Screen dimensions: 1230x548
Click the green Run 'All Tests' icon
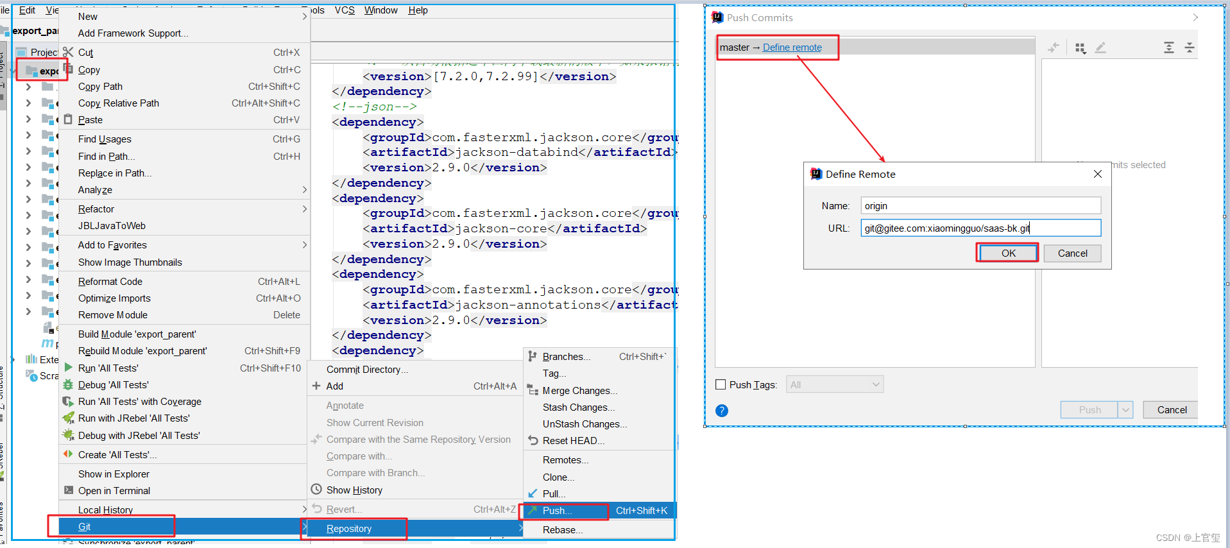click(x=68, y=368)
